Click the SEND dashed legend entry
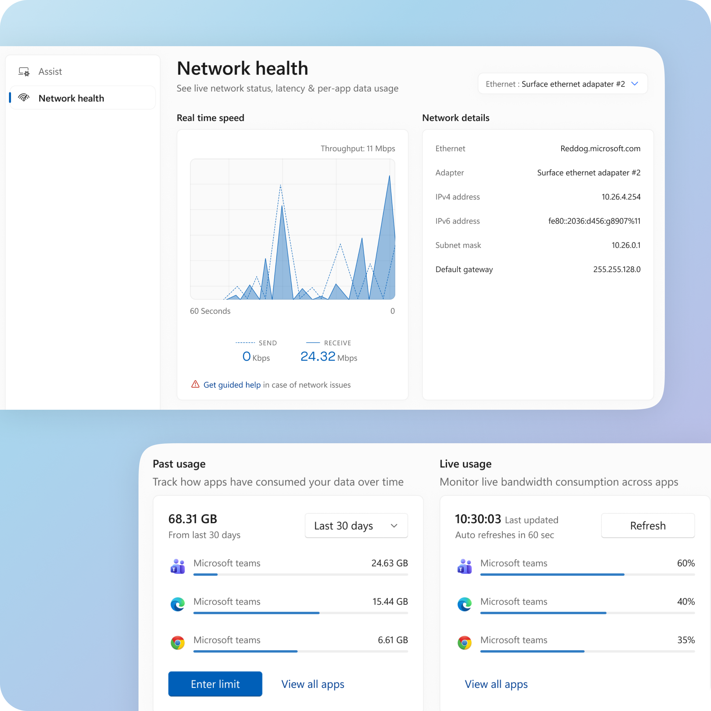This screenshot has height=711, width=711. (x=256, y=343)
